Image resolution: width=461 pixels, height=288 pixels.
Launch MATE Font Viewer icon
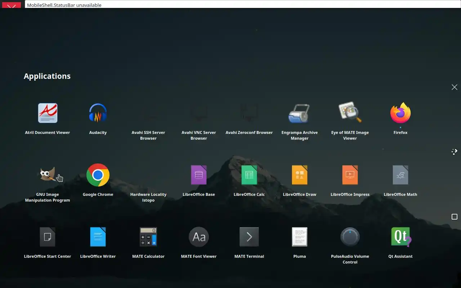tap(199, 237)
